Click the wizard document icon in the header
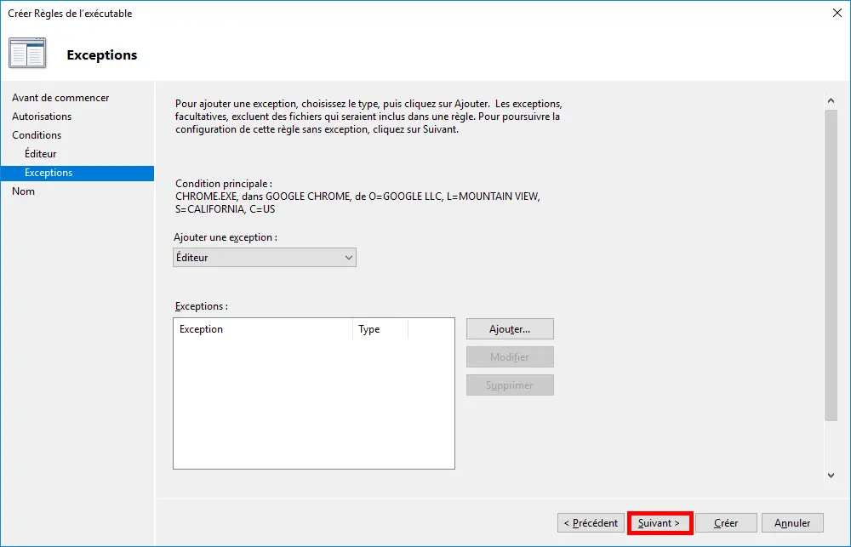851x547 pixels. tap(26, 52)
